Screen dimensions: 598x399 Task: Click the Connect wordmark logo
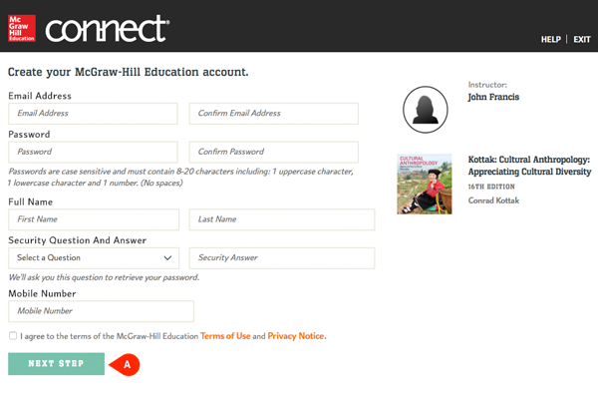(x=108, y=29)
